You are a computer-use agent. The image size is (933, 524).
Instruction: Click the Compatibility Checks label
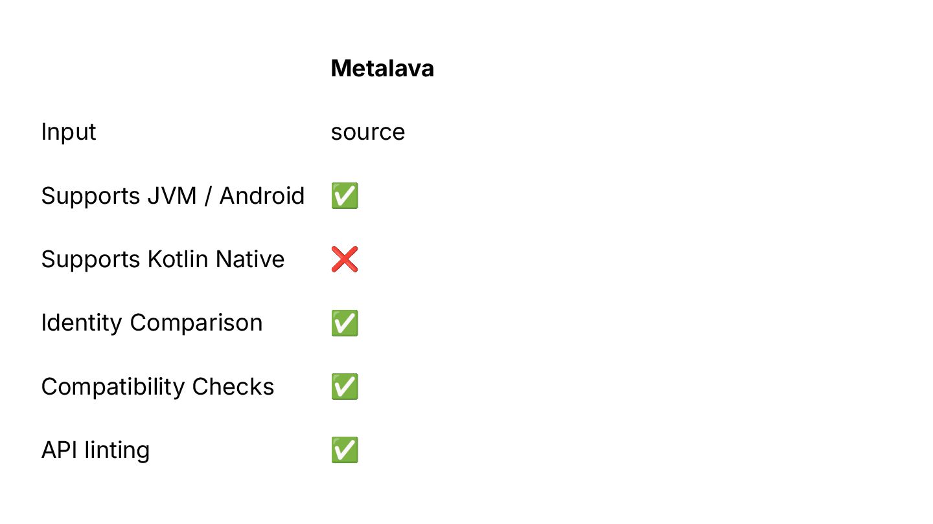tap(158, 386)
